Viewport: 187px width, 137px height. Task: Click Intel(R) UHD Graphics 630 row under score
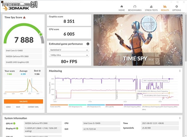point(23,62)
